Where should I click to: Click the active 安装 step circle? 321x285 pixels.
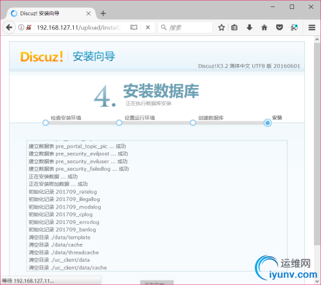pyautogui.click(x=267, y=123)
